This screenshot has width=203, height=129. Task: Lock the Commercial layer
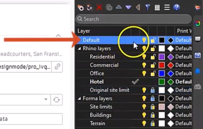point(153,65)
